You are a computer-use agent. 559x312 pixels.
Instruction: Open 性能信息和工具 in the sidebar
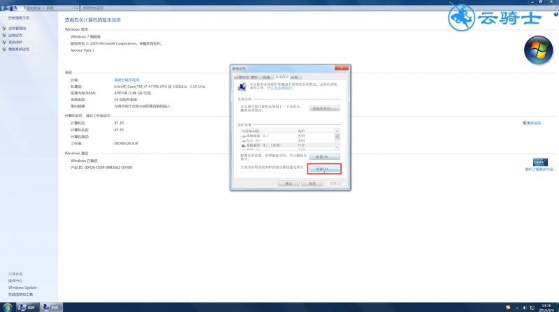click(21, 295)
